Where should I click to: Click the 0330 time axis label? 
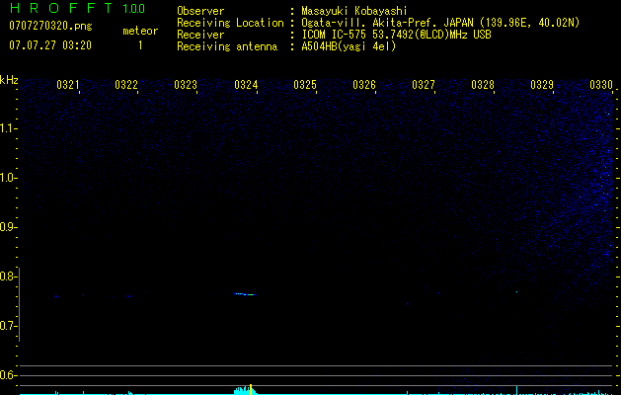click(x=601, y=85)
